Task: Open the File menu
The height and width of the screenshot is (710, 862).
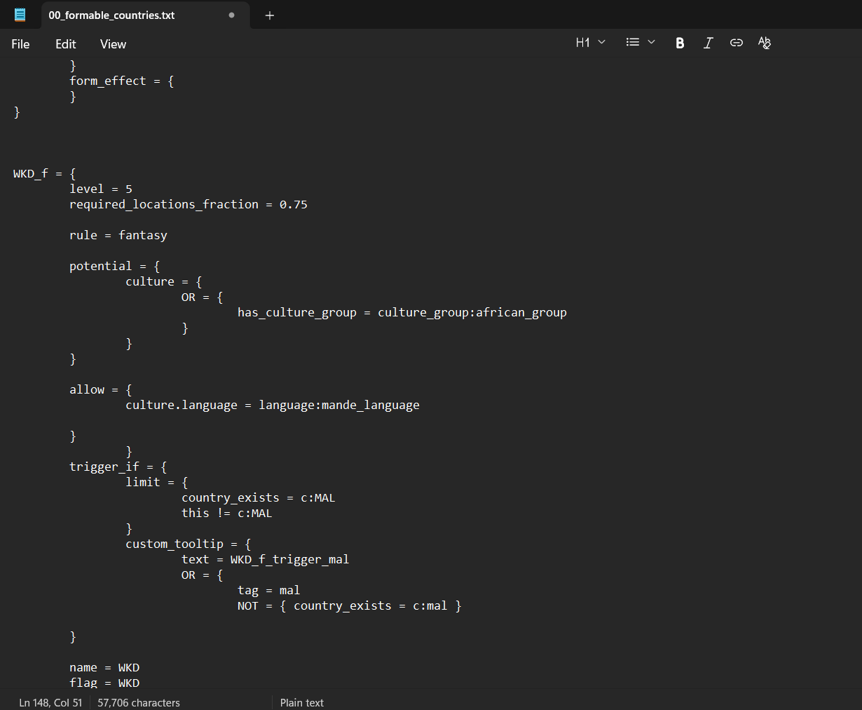Action: click(x=20, y=44)
